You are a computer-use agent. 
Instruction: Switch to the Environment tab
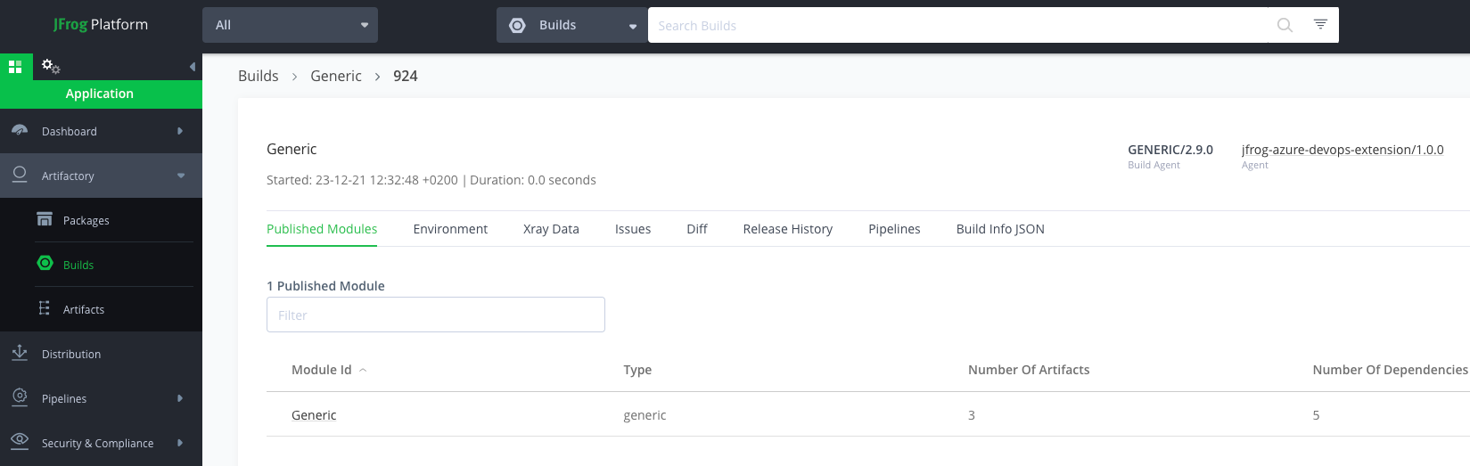coord(450,229)
